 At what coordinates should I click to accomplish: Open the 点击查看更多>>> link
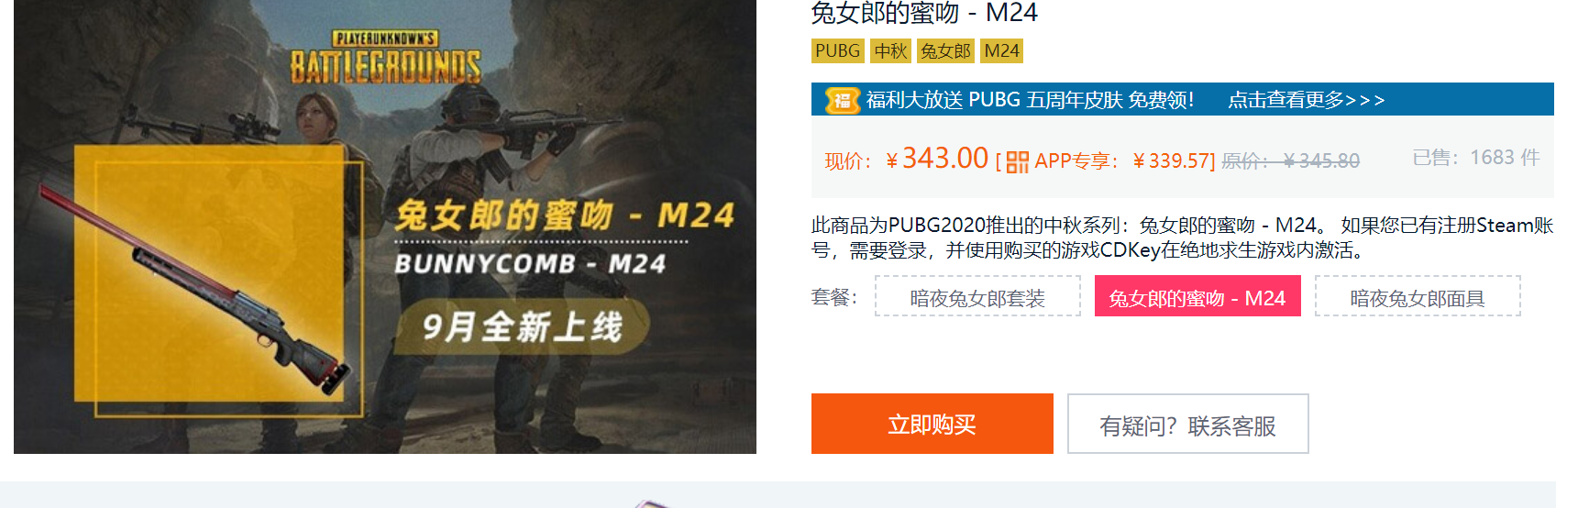click(1307, 100)
